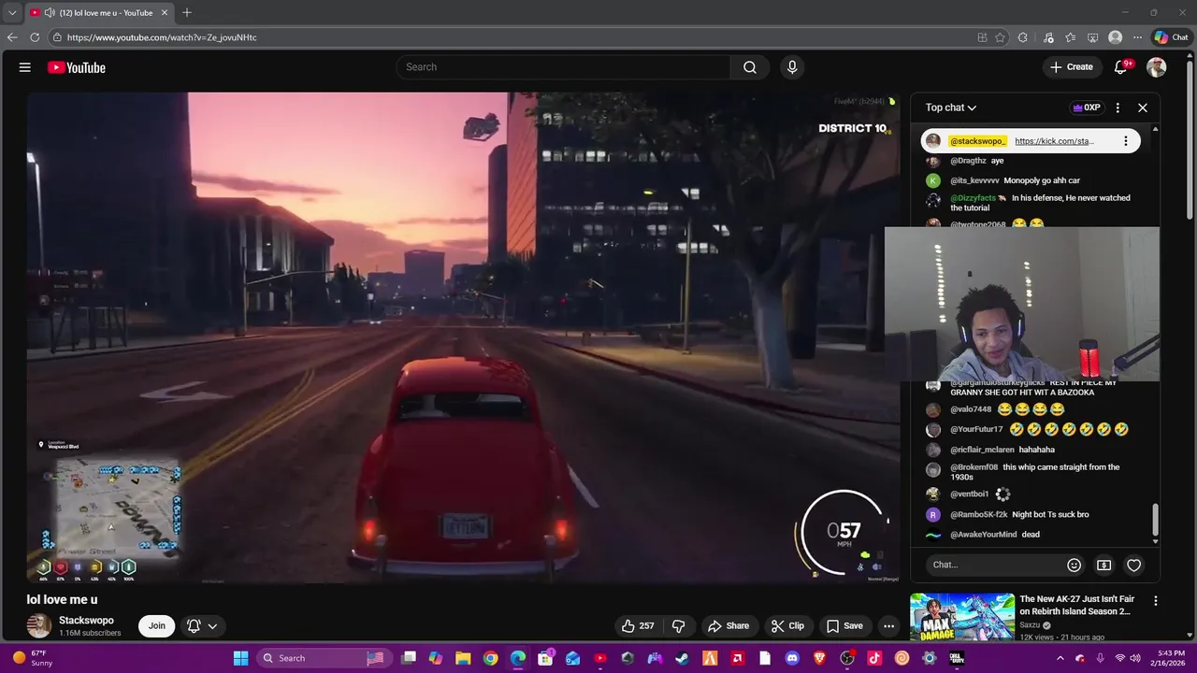
Task: Open browser screenshot tool
Action: pyautogui.click(x=1092, y=37)
